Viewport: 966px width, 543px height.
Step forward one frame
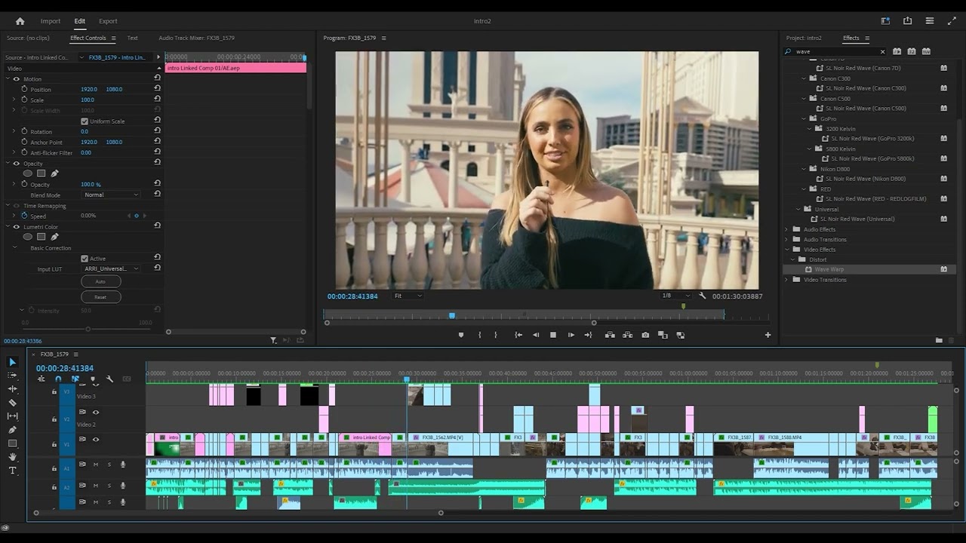pyautogui.click(x=571, y=335)
